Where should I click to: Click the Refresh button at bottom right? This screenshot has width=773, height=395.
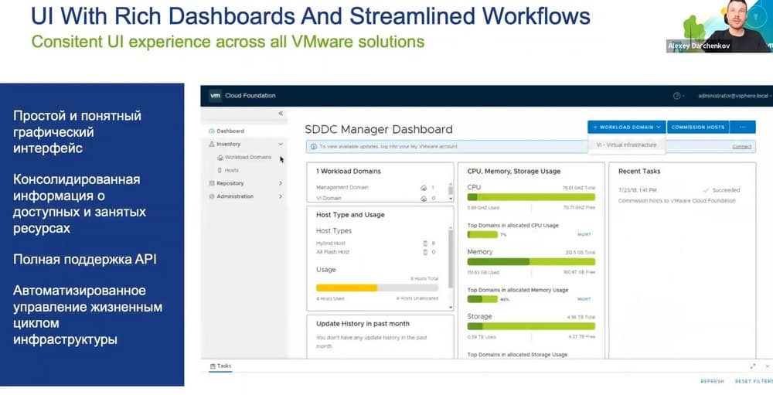(x=713, y=381)
